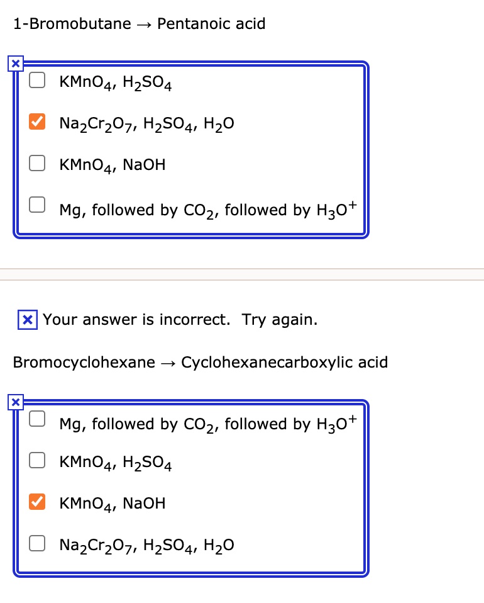The width and height of the screenshot is (484, 603).
Task: Click the Pentanoic acid text in the heading
Action: pyautogui.click(x=211, y=23)
